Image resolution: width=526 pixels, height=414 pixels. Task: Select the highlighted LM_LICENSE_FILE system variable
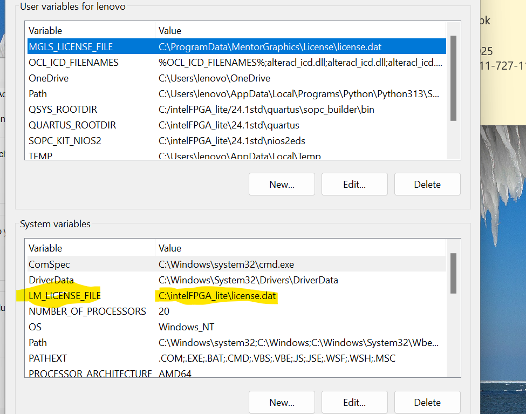pos(65,296)
